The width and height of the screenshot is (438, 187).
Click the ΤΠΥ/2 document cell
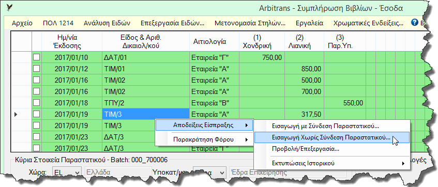146,103
